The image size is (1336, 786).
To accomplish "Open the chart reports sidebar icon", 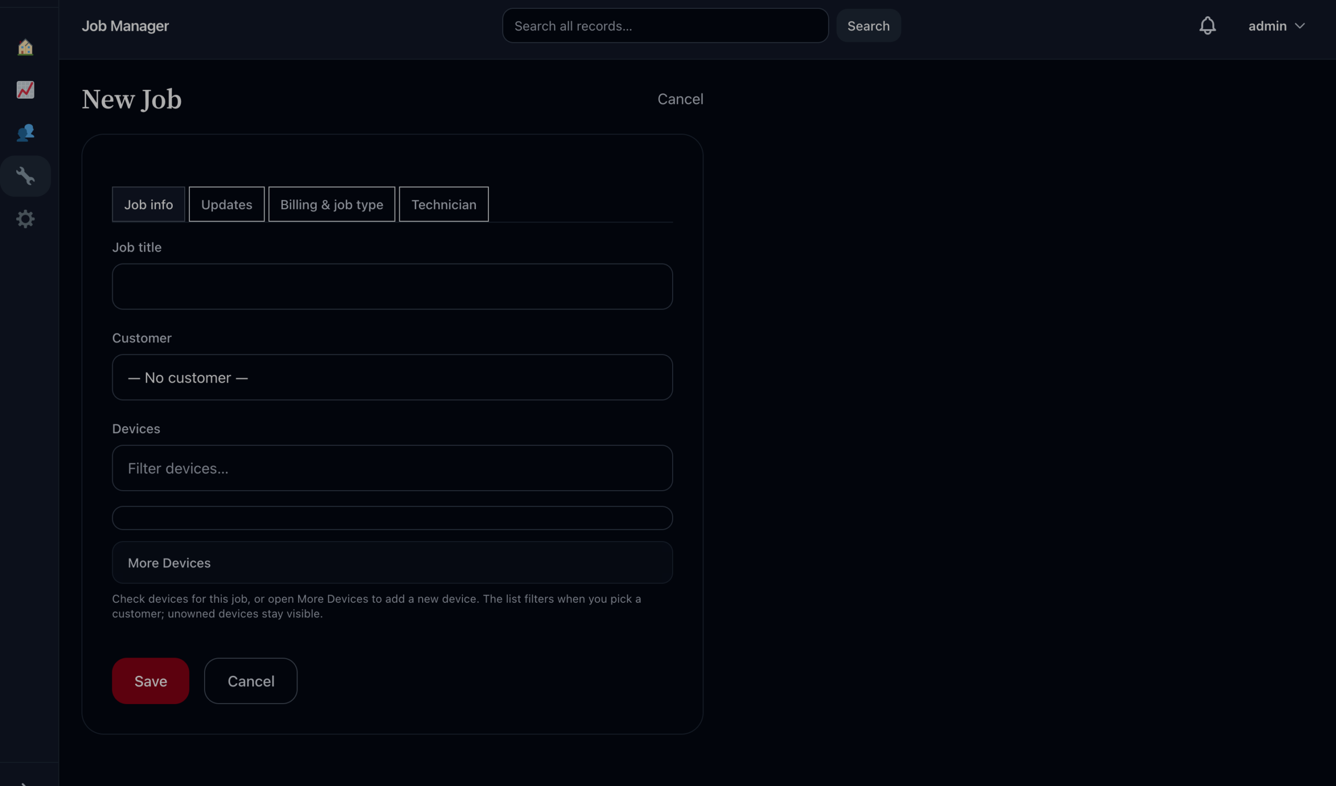I will [26, 90].
